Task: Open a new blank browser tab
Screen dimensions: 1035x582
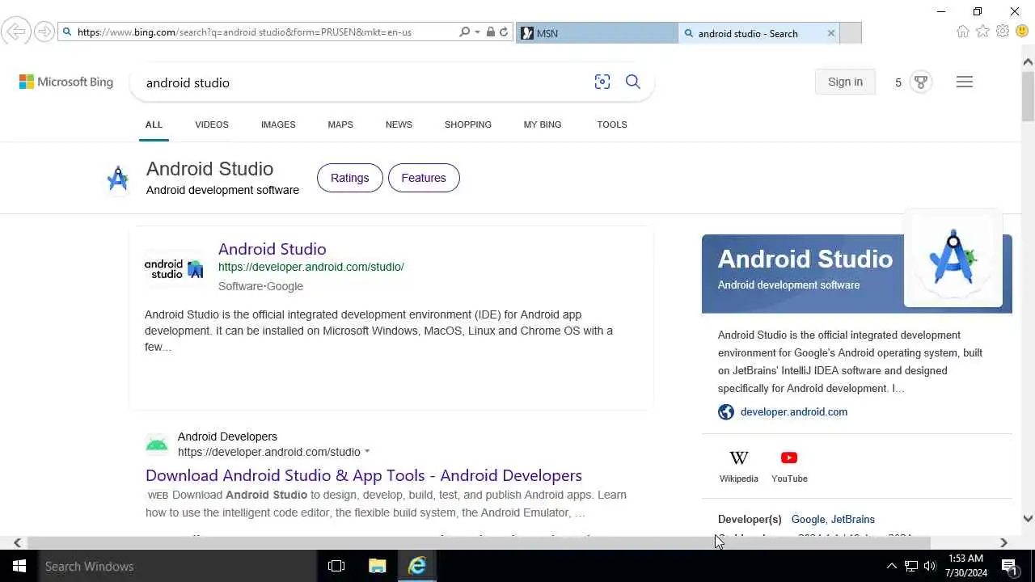Action: coord(851,33)
